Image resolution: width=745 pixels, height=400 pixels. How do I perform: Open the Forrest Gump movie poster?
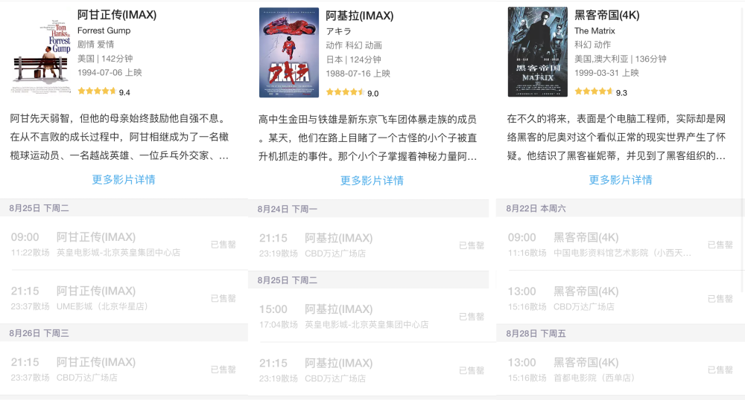pyautogui.click(x=41, y=51)
